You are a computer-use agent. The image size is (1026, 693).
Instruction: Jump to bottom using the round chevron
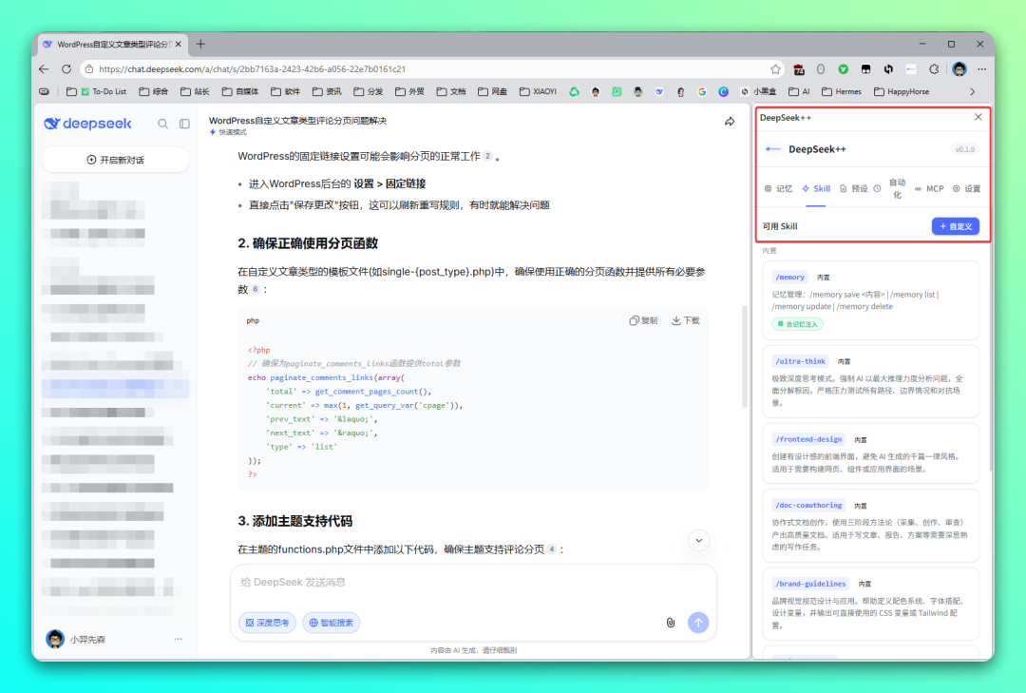699,540
